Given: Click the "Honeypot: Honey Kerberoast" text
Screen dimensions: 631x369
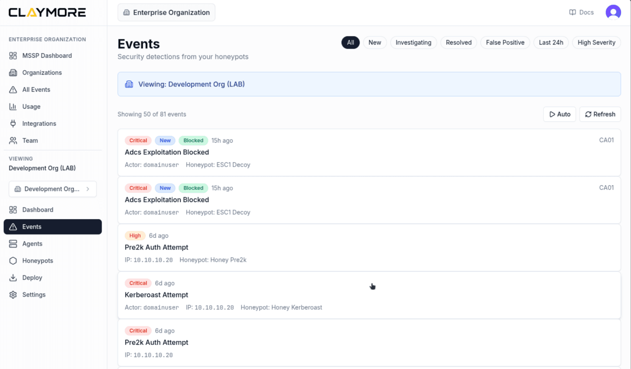Looking at the screenshot, I should pos(281,307).
